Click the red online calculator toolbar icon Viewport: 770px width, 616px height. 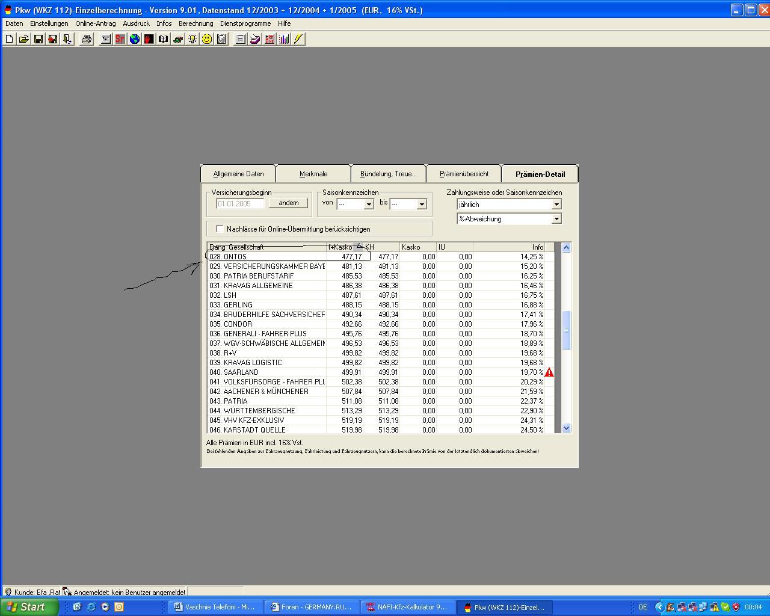[x=269, y=39]
